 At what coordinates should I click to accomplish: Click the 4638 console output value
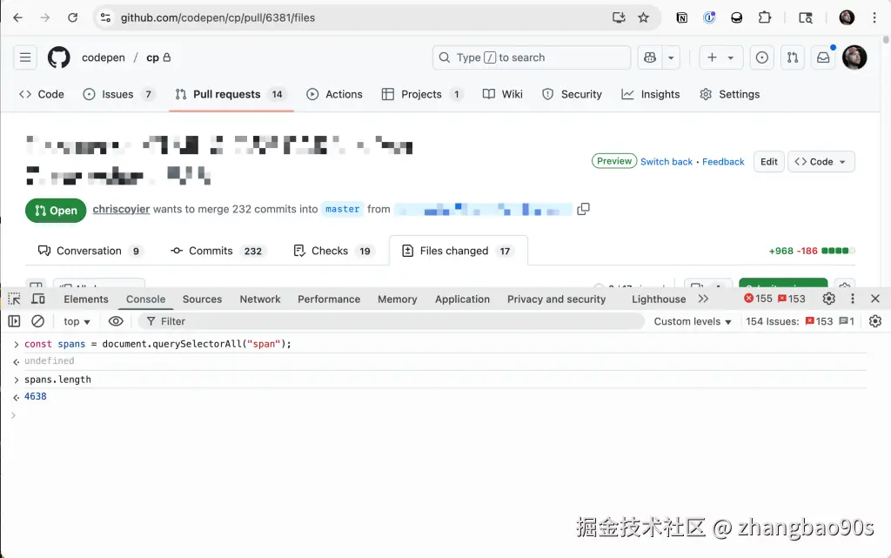(35, 396)
